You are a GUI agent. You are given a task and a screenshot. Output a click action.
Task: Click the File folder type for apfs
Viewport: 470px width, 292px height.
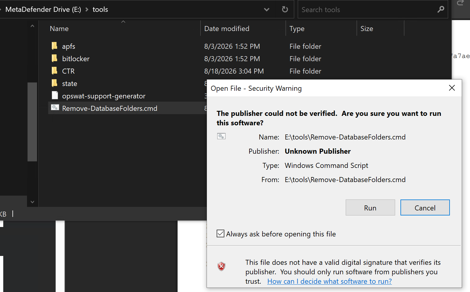point(305,46)
